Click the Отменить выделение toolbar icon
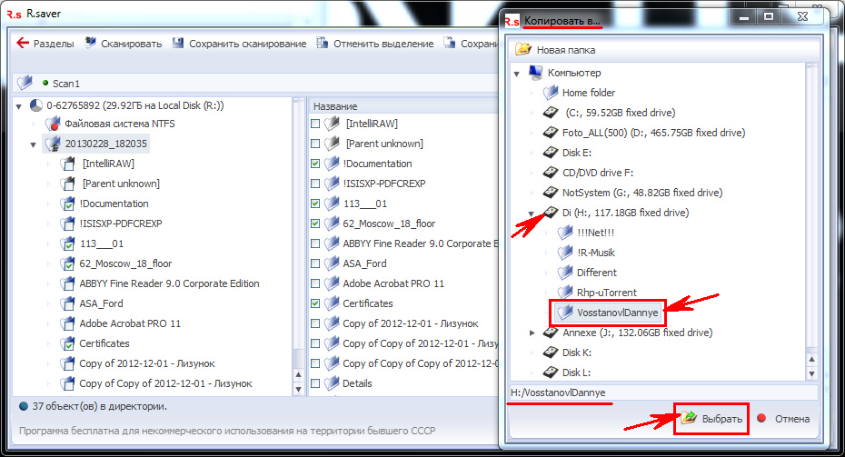The height and width of the screenshot is (457, 845). [x=323, y=44]
